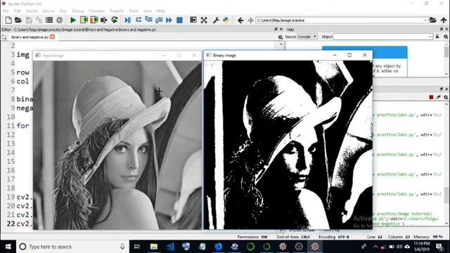Screen dimensions: 450x253
Task: Change to the parent directory
Action: coord(444,20)
